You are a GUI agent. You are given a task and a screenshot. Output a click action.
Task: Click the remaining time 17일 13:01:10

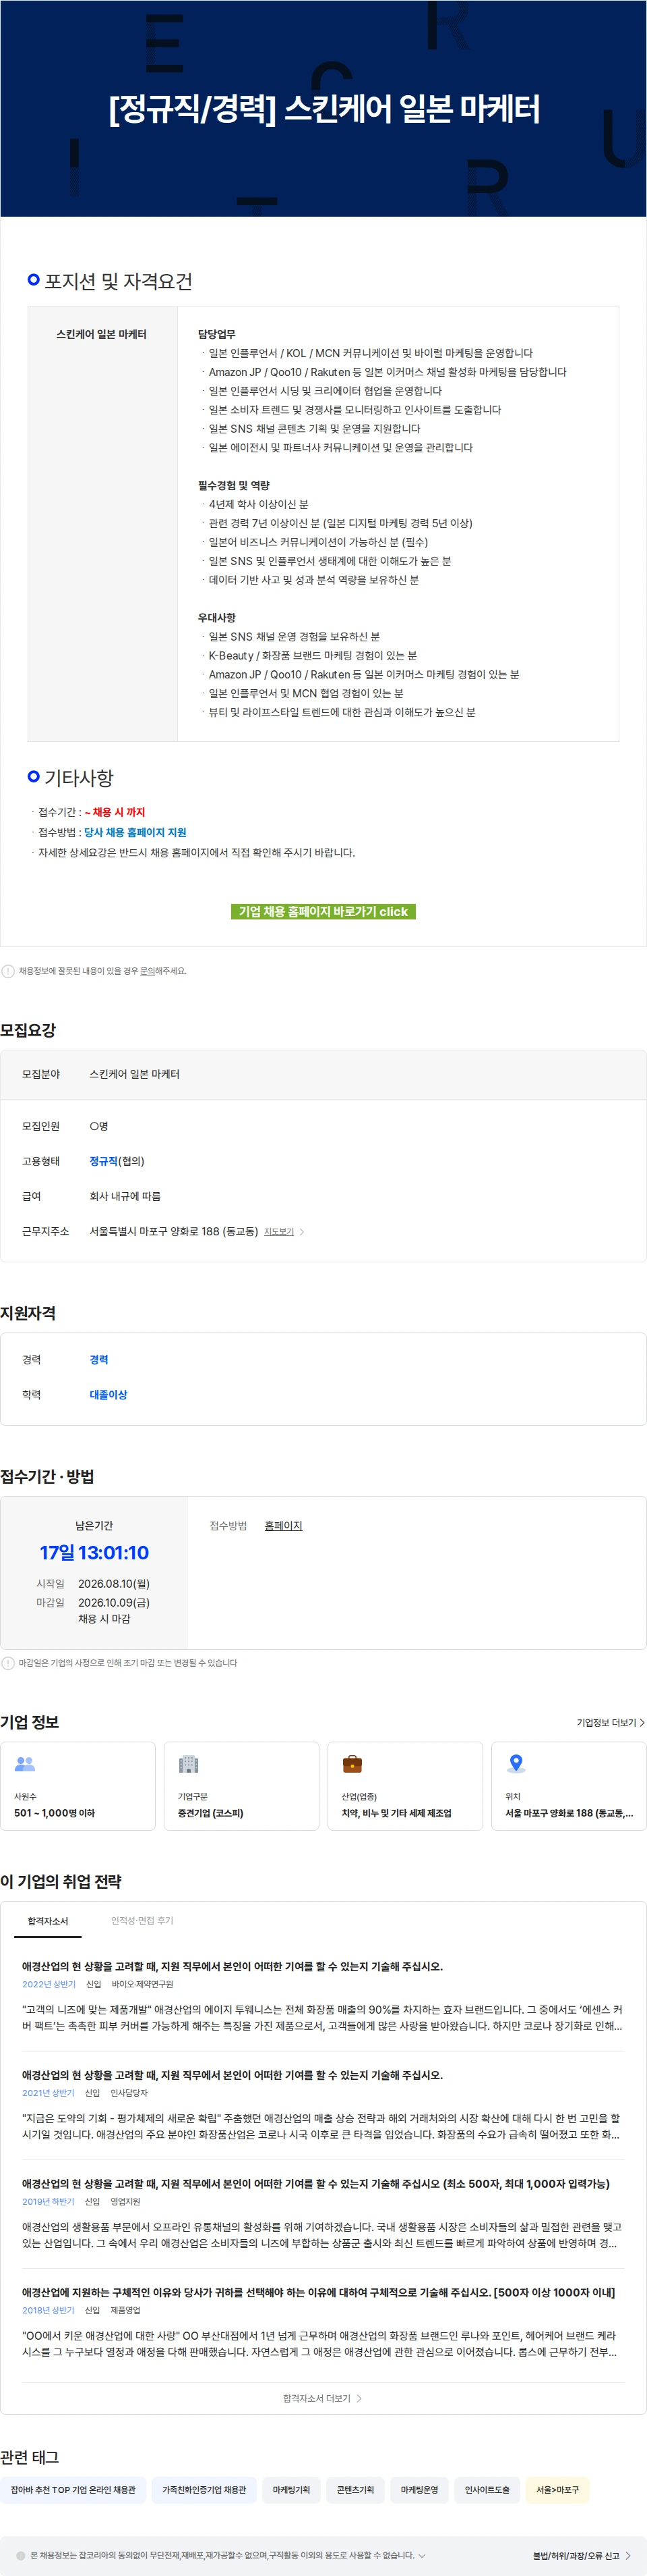(94, 1552)
